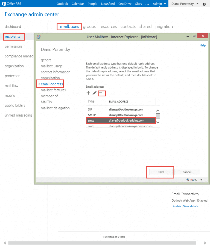This screenshot has height=245, width=210.
Task: Click the edit pencil icon
Action: click(x=94, y=93)
